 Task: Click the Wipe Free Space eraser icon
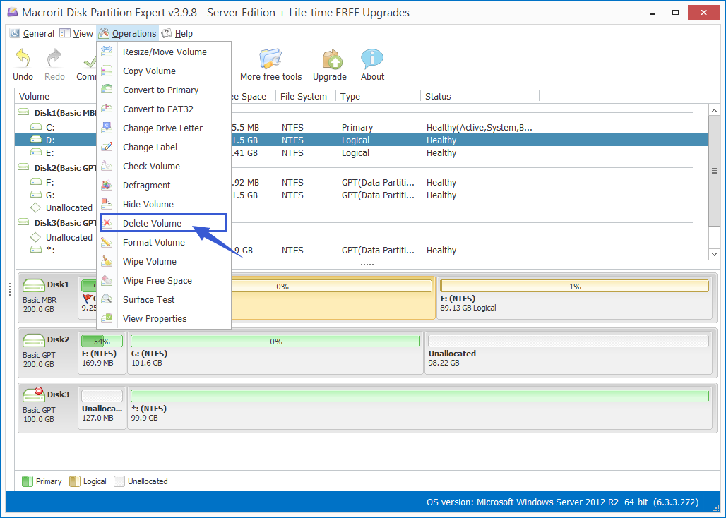[x=107, y=280]
